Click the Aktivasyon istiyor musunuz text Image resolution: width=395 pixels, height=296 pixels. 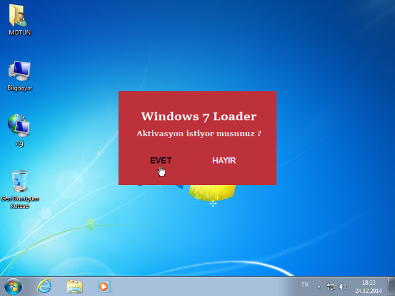click(199, 133)
